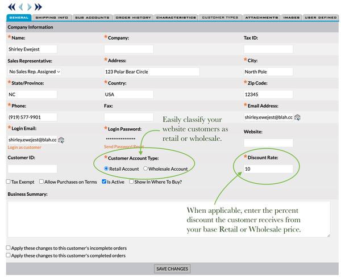The width and height of the screenshot is (341, 278).
Task: Click inside the Business Summary text area
Action: tap(168, 218)
